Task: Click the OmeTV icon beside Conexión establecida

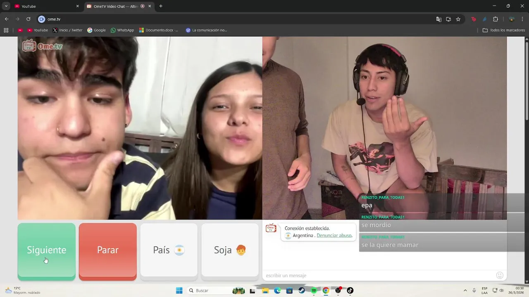Action: (271, 228)
